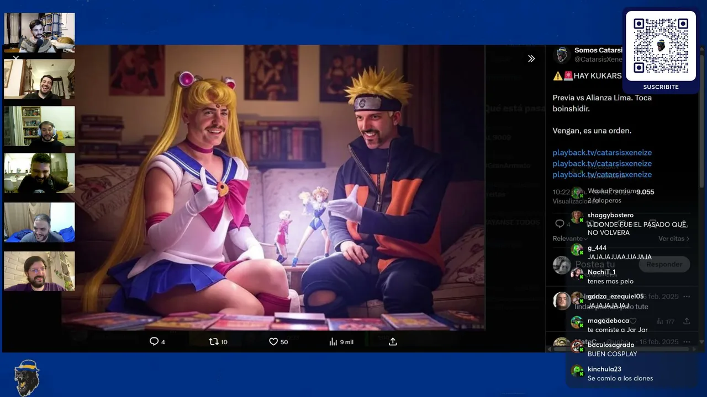The width and height of the screenshot is (707, 397).
Task: Click the main cosplay image in the viewer
Action: click(x=273, y=187)
